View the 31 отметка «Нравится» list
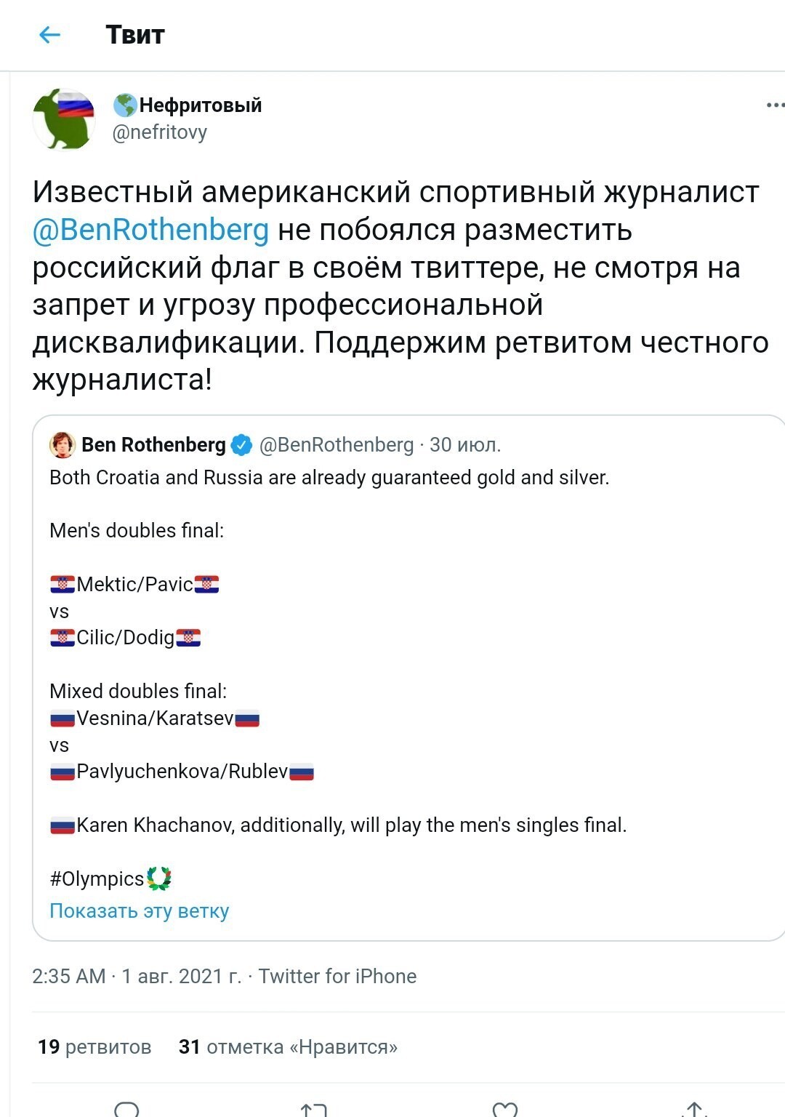 [288, 1046]
